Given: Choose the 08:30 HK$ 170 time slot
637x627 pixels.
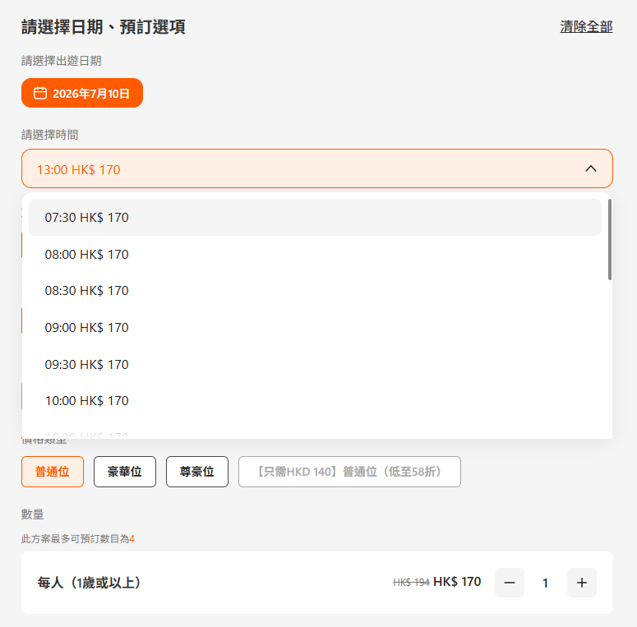Looking at the screenshot, I should pyautogui.click(x=315, y=291).
